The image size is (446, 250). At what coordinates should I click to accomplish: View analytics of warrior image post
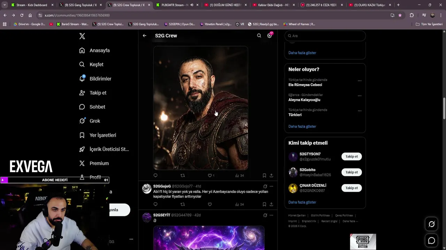[239, 175]
